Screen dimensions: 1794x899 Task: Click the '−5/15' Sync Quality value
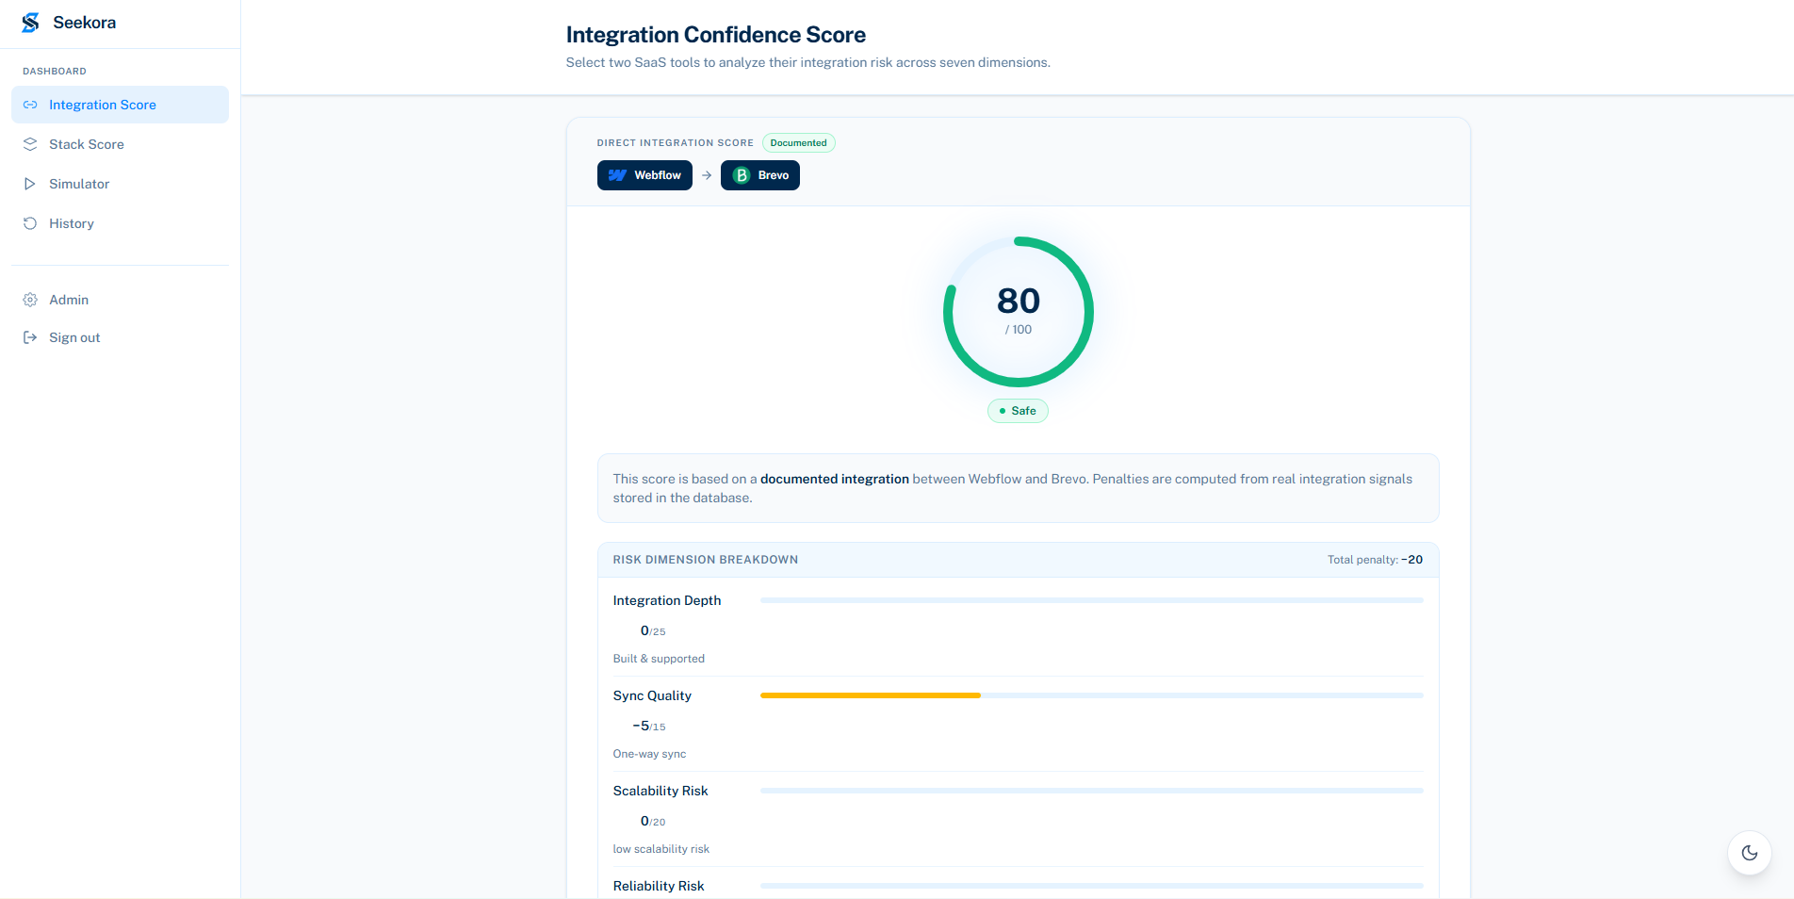(649, 726)
